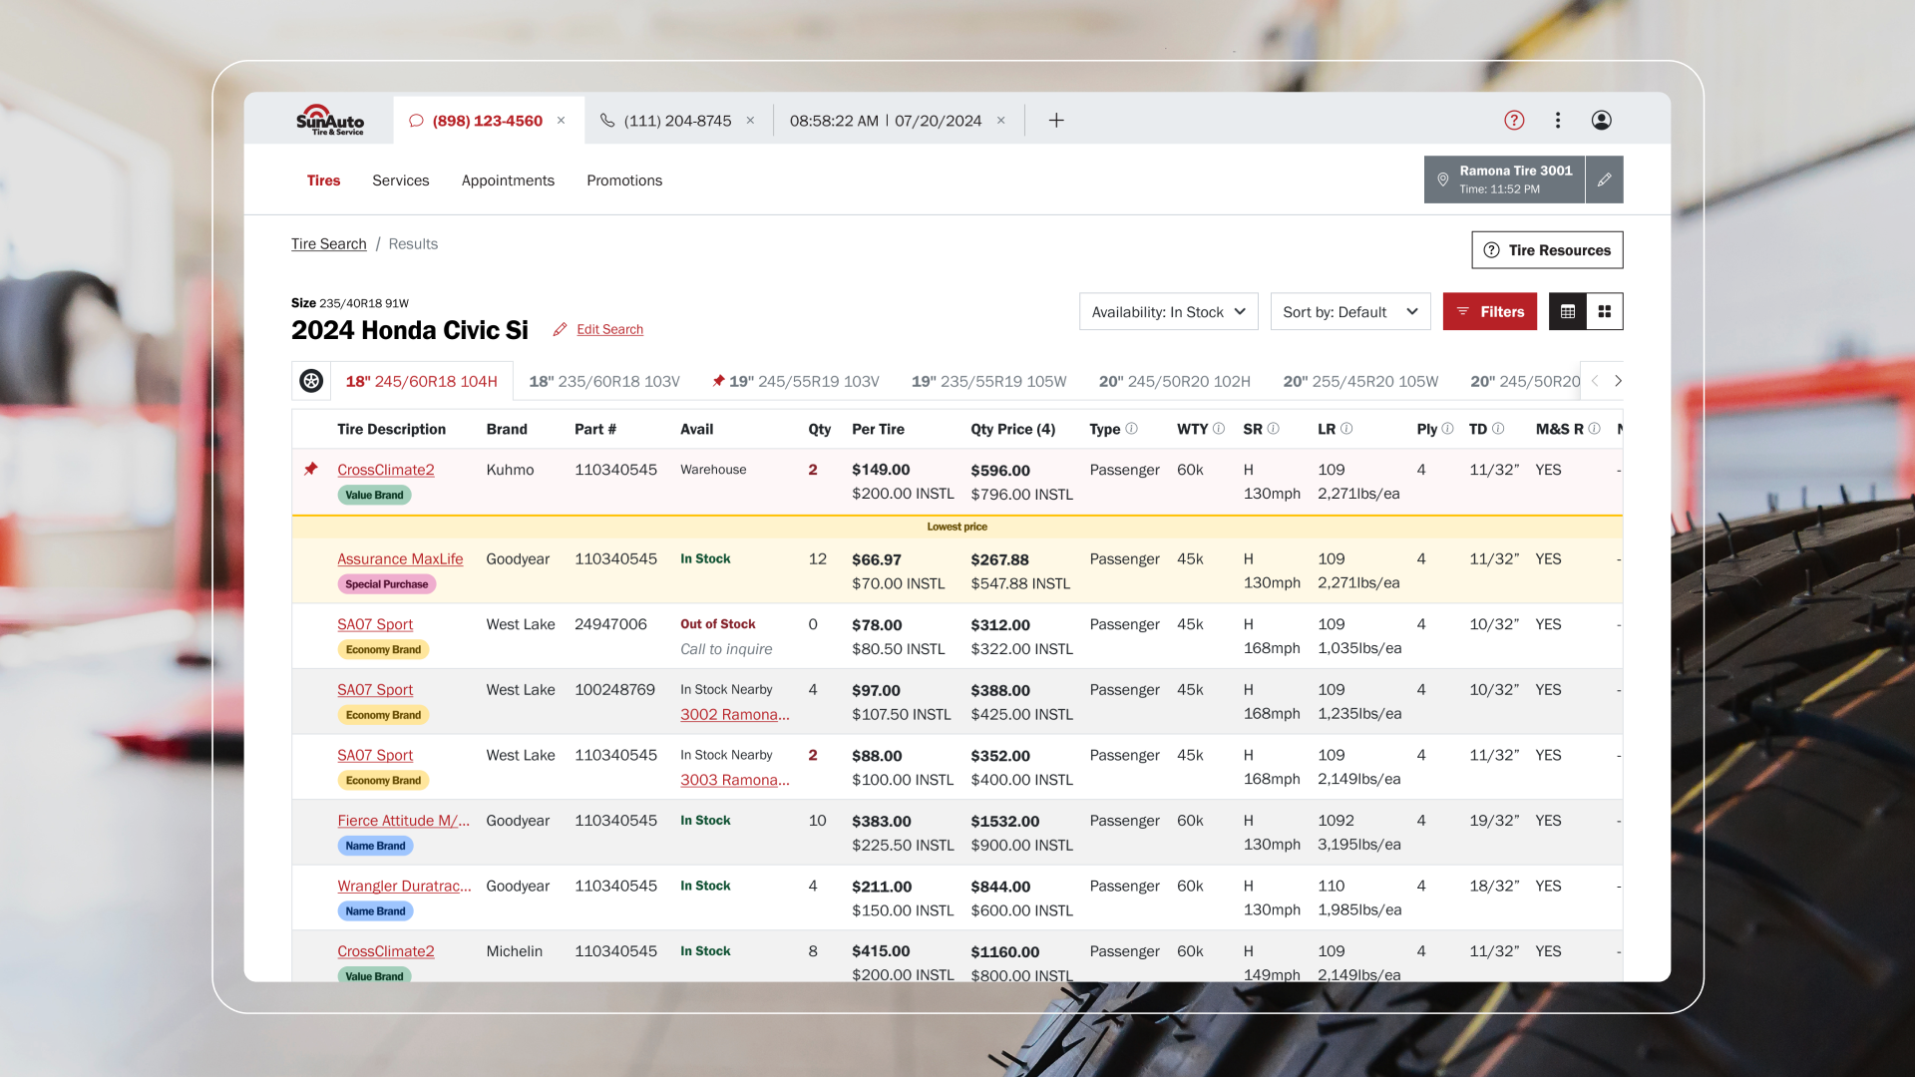Click the tire wheel icon left of size tabs
1915x1077 pixels.
click(x=311, y=381)
